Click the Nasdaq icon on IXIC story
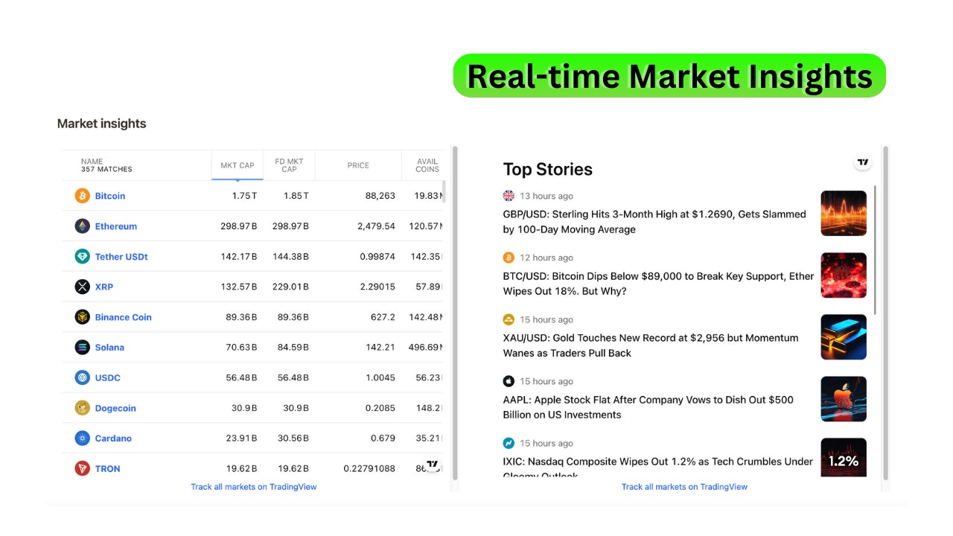This screenshot has width=953, height=536. pos(509,443)
